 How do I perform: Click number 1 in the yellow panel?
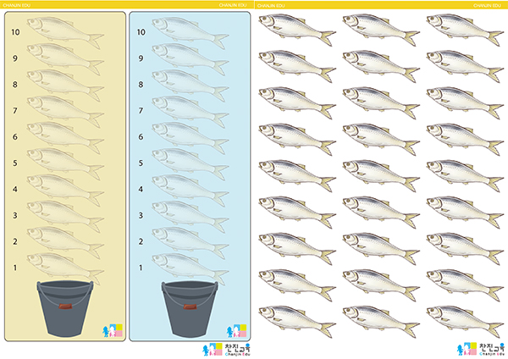(x=15, y=268)
